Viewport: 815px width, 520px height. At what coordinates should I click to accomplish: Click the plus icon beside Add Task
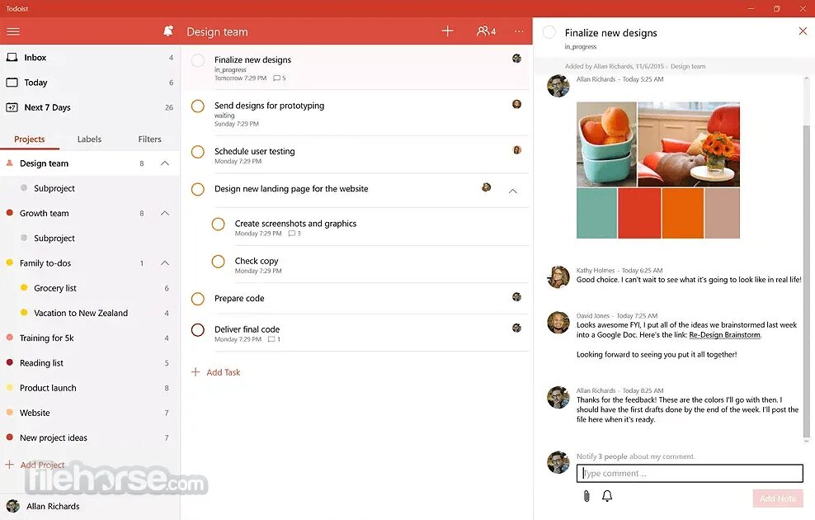click(x=196, y=371)
